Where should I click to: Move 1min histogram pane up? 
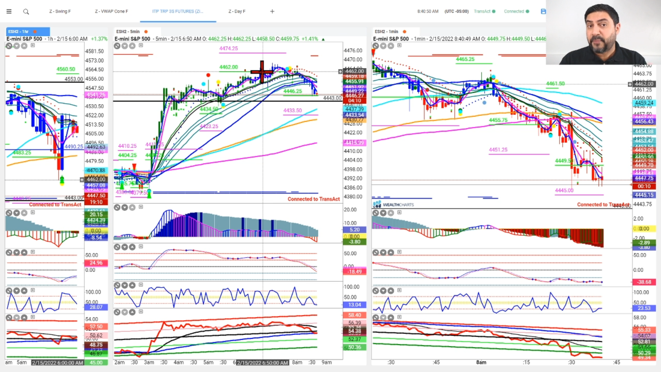pyautogui.click(x=391, y=213)
